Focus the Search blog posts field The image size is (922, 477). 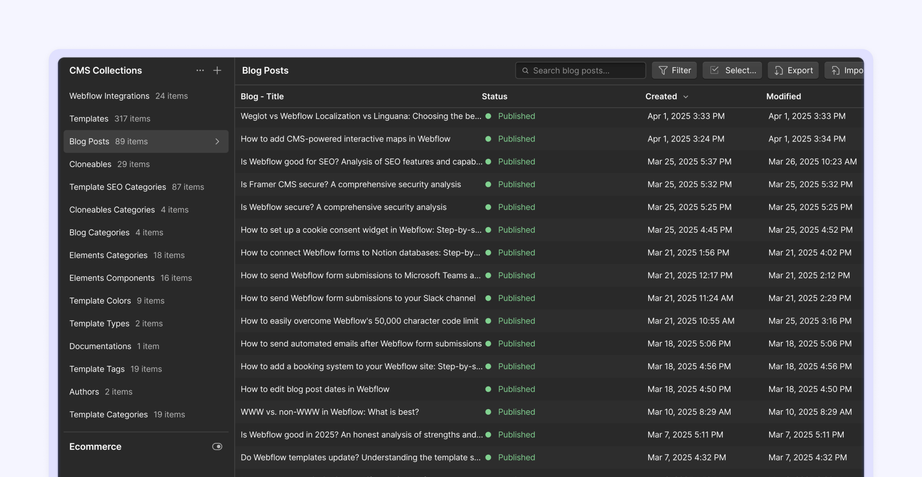click(580, 70)
